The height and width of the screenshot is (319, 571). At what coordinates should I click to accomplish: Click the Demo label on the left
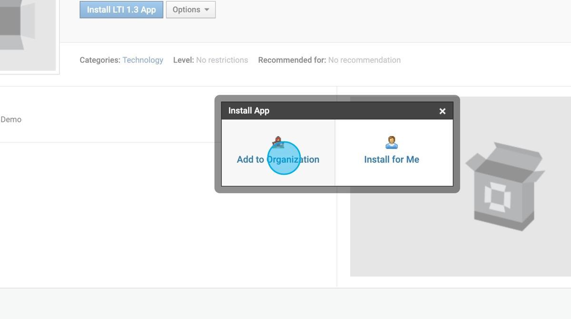coord(10,120)
